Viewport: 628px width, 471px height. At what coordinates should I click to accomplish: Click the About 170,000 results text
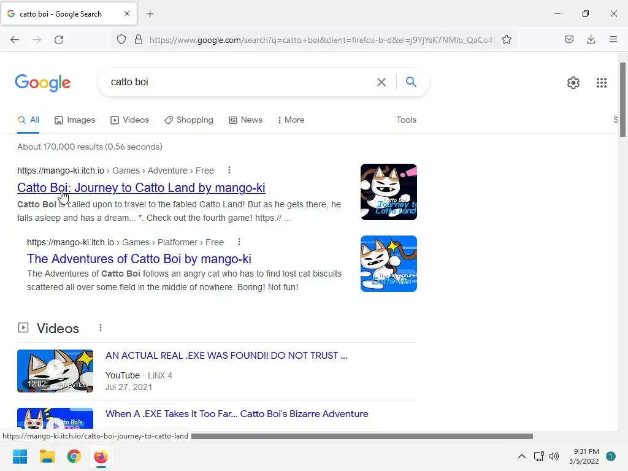90,147
